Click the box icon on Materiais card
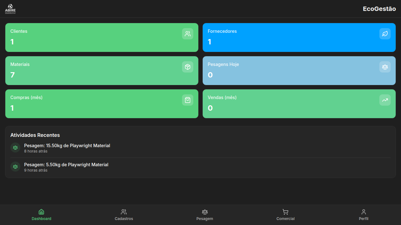This screenshot has width=401, height=225. (187, 67)
